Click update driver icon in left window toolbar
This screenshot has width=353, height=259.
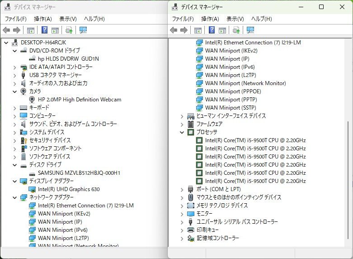click(x=69, y=30)
